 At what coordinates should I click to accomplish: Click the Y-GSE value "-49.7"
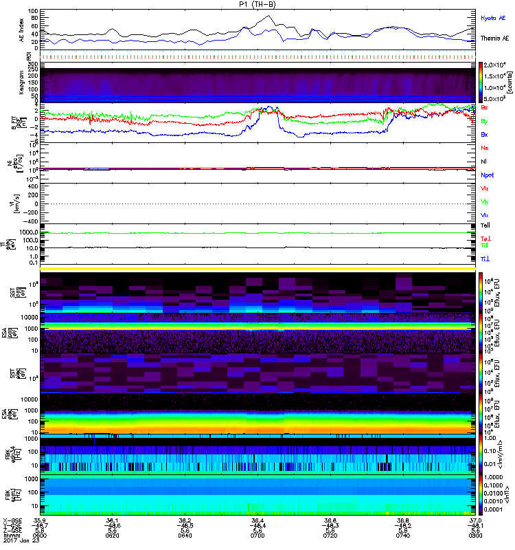coord(40,525)
